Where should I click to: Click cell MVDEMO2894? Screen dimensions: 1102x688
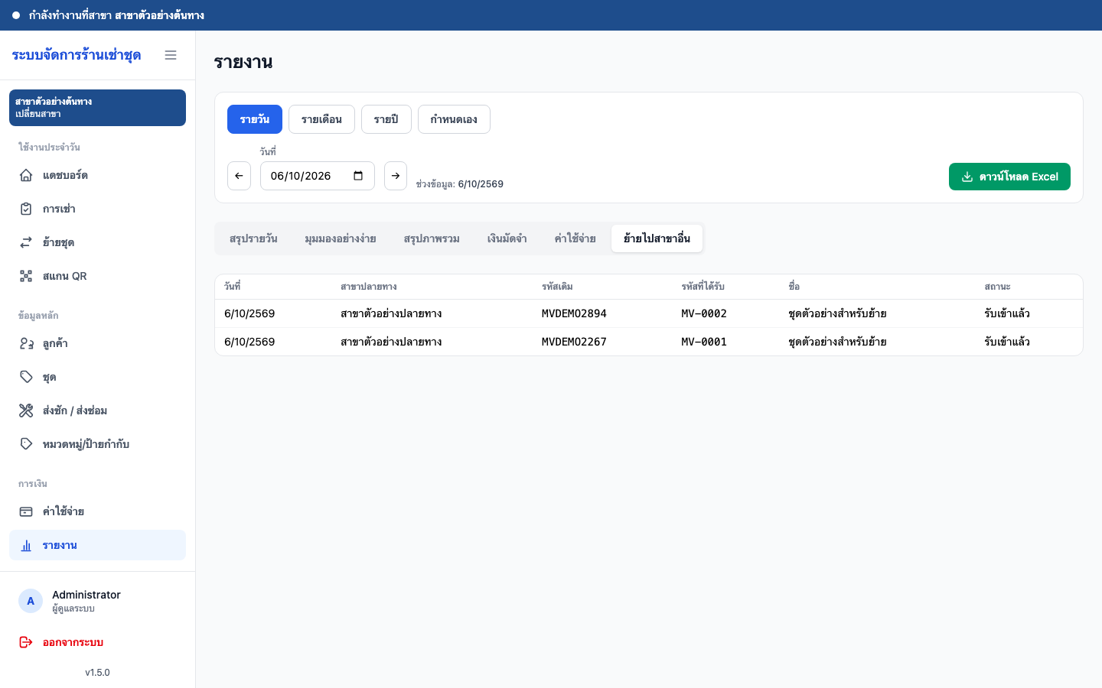click(x=574, y=313)
